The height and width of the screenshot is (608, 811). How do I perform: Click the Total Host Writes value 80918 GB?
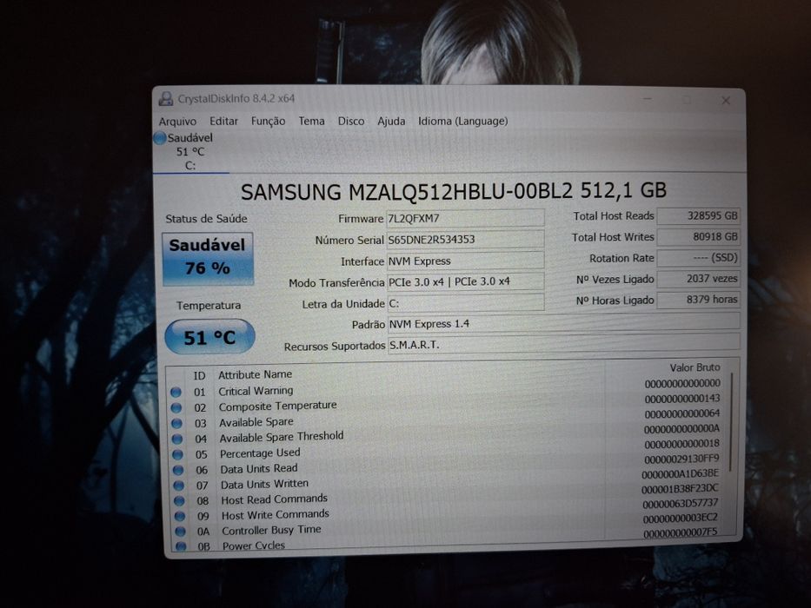[698, 237]
